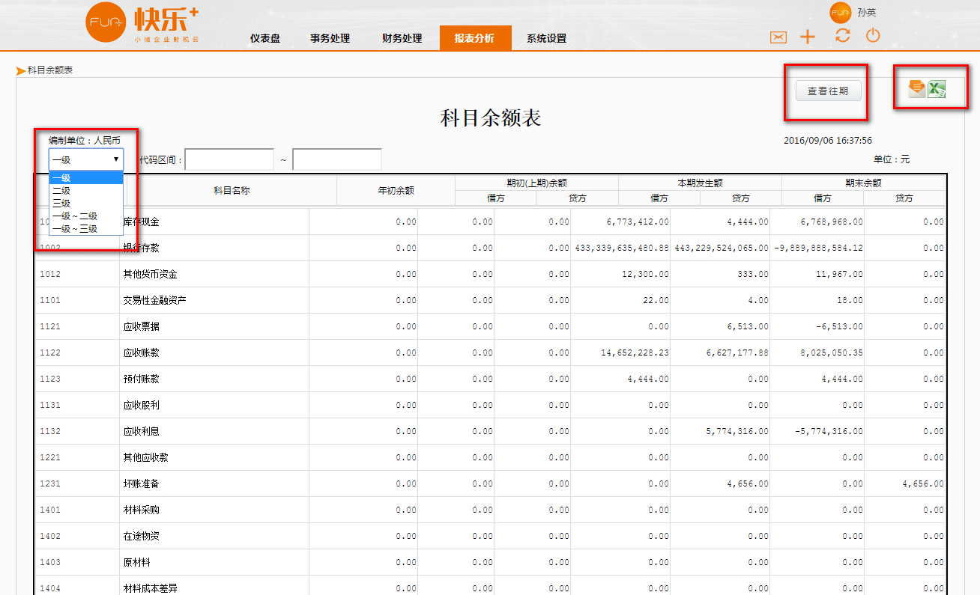Choose 一级～二级 option in the list
The height and width of the screenshot is (595, 980).
(x=86, y=216)
